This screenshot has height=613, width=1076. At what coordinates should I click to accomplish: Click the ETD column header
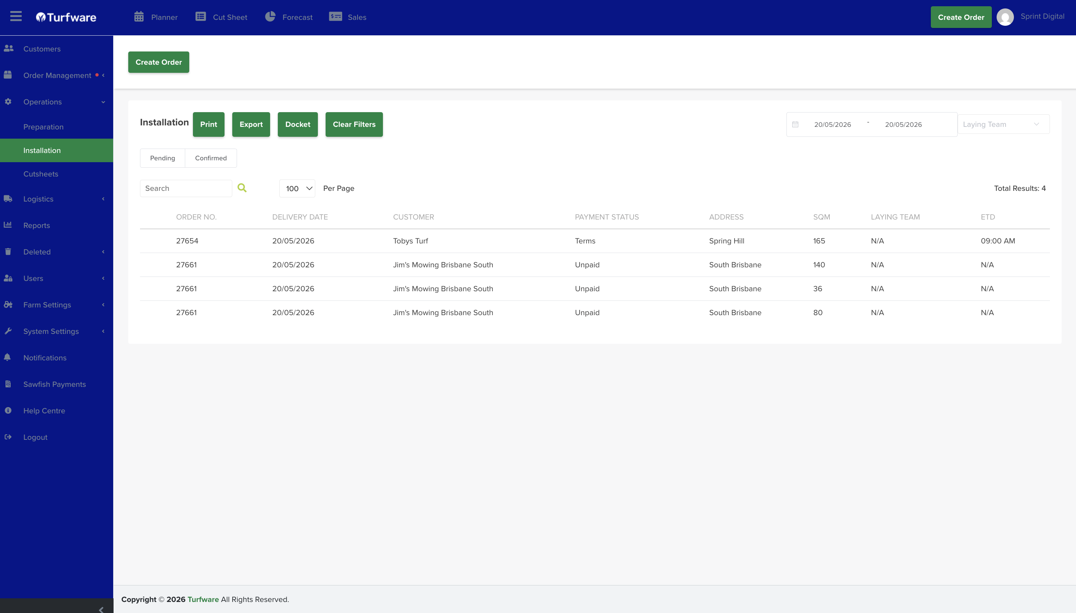click(988, 217)
